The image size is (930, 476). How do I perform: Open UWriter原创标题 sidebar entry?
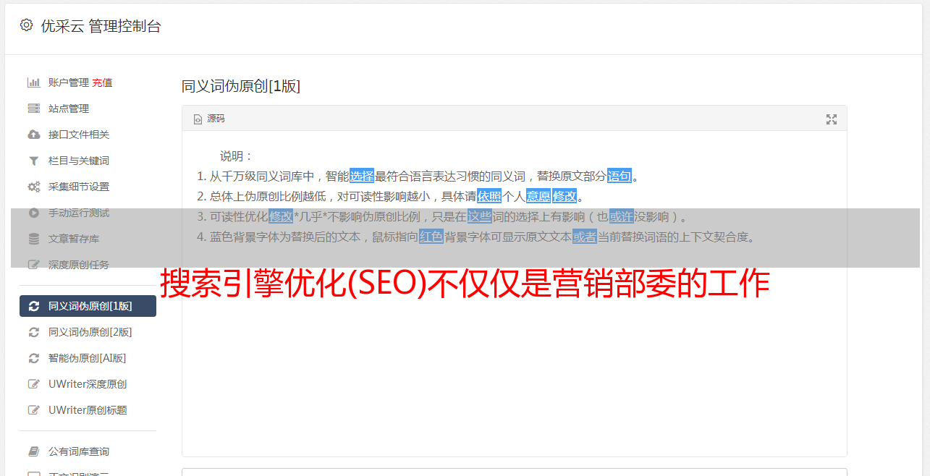[88, 410]
